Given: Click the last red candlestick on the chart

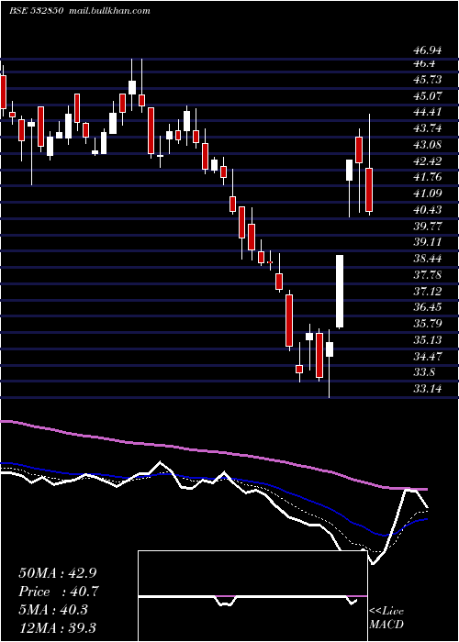Looking at the screenshot, I should tap(369, 190).
